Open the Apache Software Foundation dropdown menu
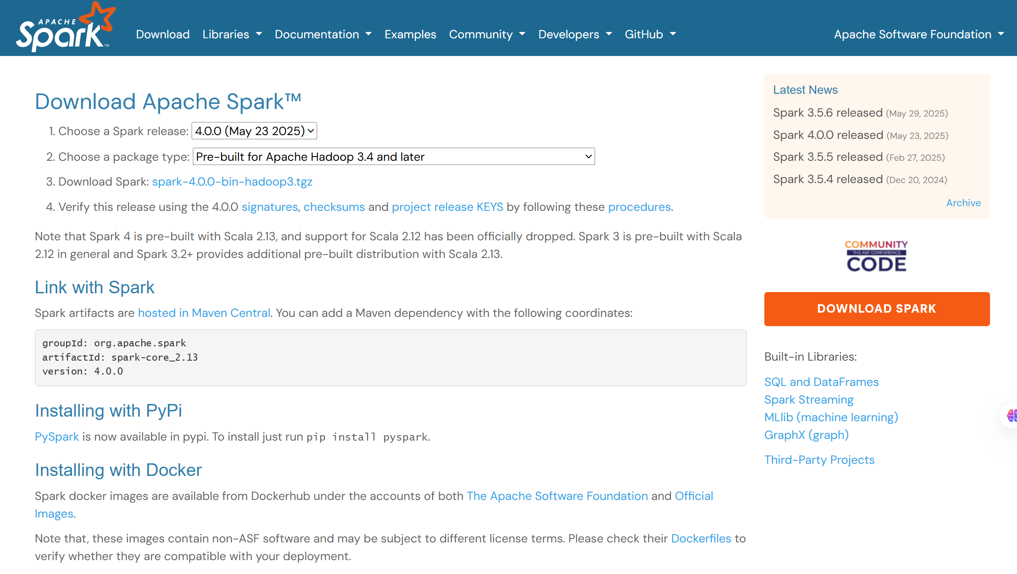Screen dimensions: 1017x574 pos(919,35)
